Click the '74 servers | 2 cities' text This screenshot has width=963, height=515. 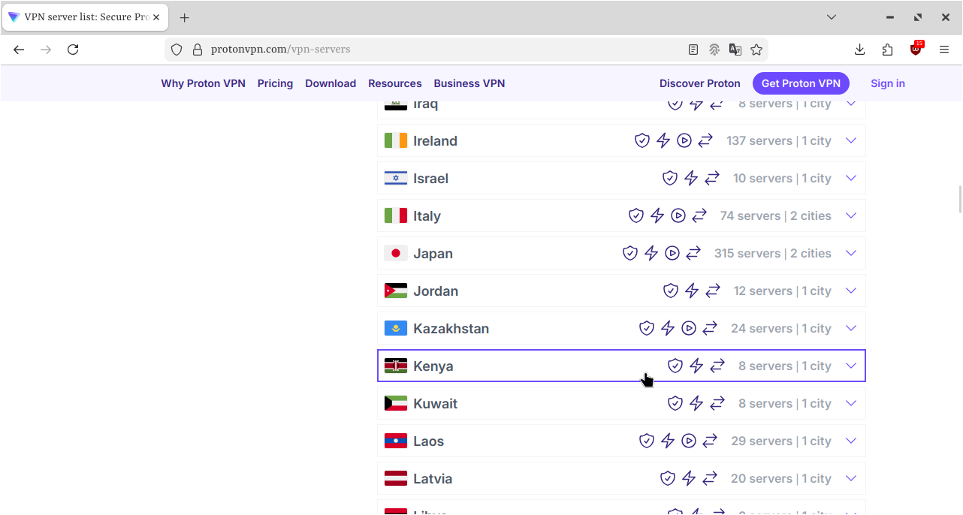click(x=776, y=215)
